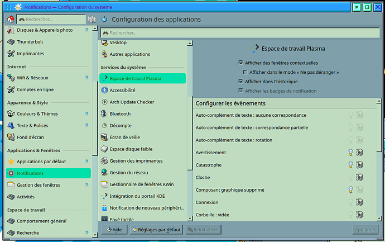
Task: Click the Notification de nouveau périphérique icon
Action: [x=104, y=208]
